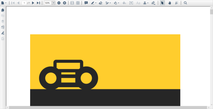Image resolution: width=213 pixels, height=109 pixels.
Task: Jump to the last page
Action: coord(38,3)
